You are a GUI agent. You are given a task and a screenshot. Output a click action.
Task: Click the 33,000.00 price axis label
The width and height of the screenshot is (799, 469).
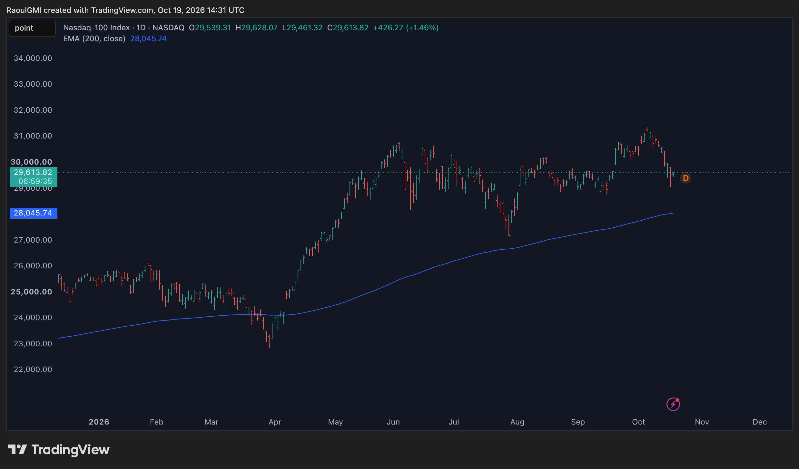pyautogui.click(x=33, y=84)
